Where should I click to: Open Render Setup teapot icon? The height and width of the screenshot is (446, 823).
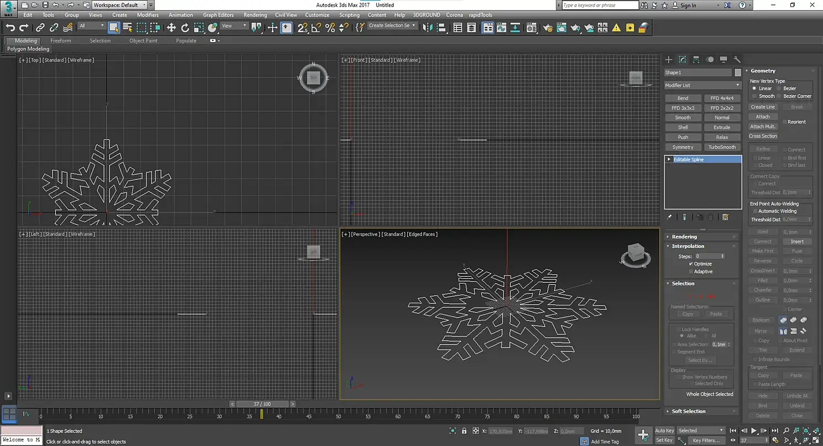point(548,28)
